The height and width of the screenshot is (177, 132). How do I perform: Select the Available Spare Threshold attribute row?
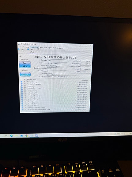pos(54,88)
